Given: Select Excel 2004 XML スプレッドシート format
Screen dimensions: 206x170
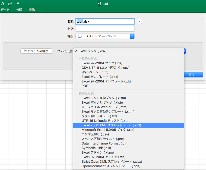Looking at the screenshot, I should click(x=111, y=125).
